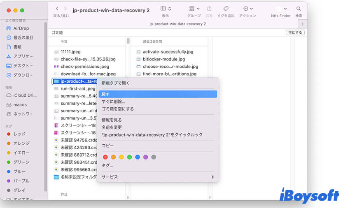Apply the yellow tag color swatch

point(121,157)
